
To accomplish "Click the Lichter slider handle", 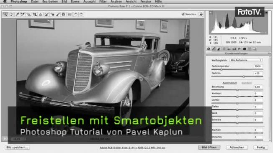I will point(237,103).
